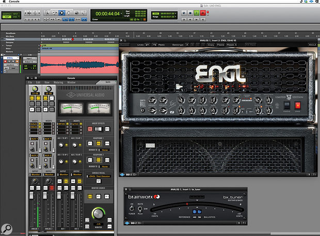Click the Redo arrow in ENGL plugin
Viewport: 320px width, 236px height.
pyautogui.click(x=155, y=45)
